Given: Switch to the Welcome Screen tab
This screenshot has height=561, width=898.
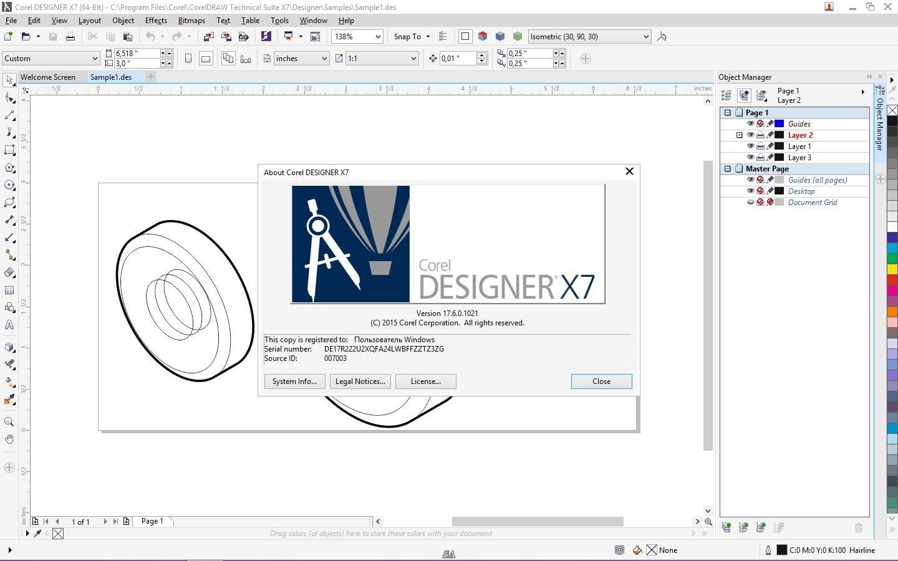Looking at the screenshot, I should [x=48, y=77].
